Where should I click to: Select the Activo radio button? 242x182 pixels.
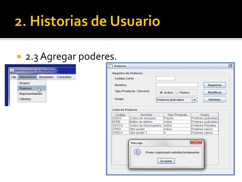pos(161,93)
